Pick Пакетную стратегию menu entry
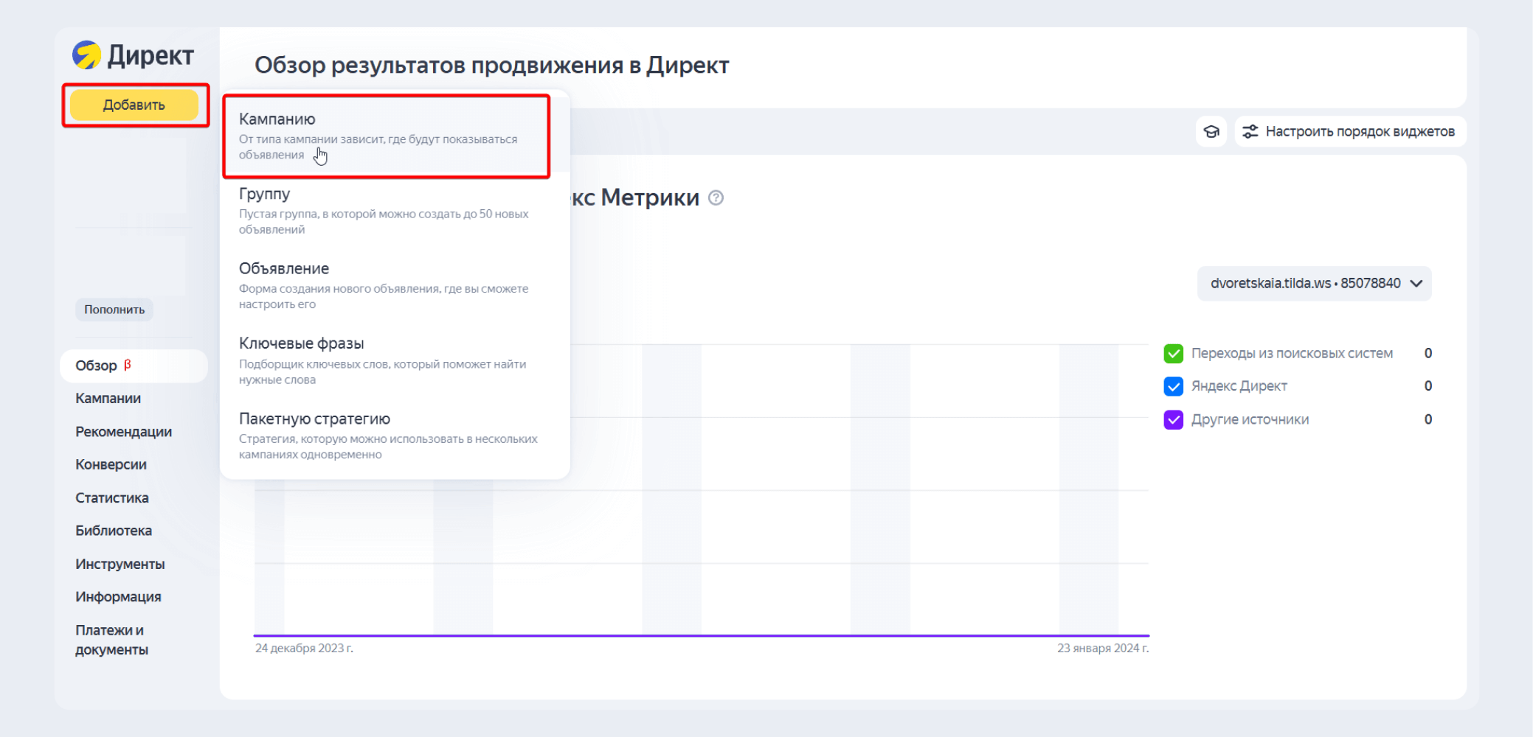 point(395,436)
